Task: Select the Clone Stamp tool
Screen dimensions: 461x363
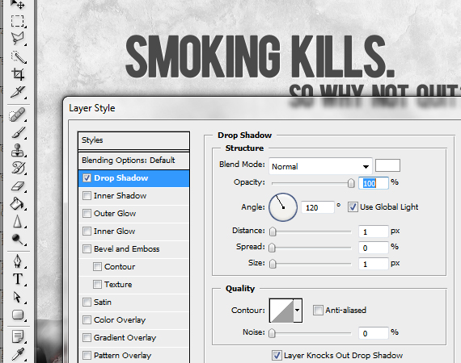Action: tap(18, 150)
